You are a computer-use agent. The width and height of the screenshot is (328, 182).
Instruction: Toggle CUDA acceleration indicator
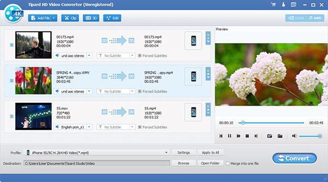coord(296,18)
